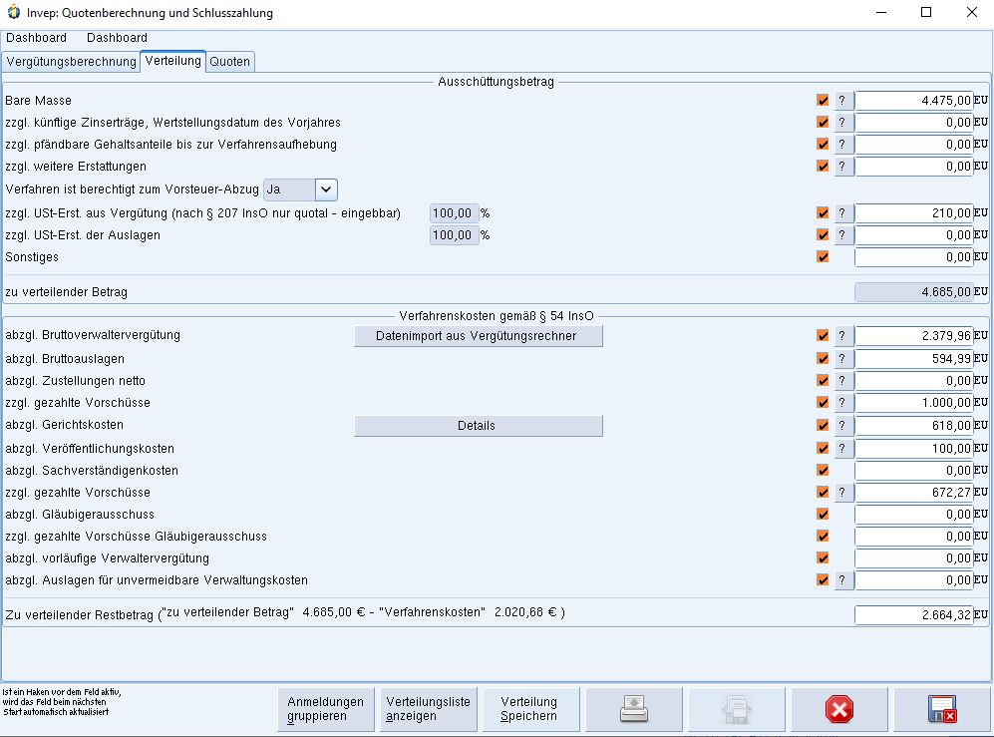Switch to the Quoten tab
This screenshot has height=737, width=994.
point(230,62)
